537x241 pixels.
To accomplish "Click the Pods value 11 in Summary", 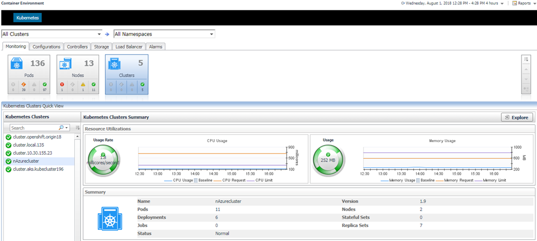I will click(x=218, y=209).
